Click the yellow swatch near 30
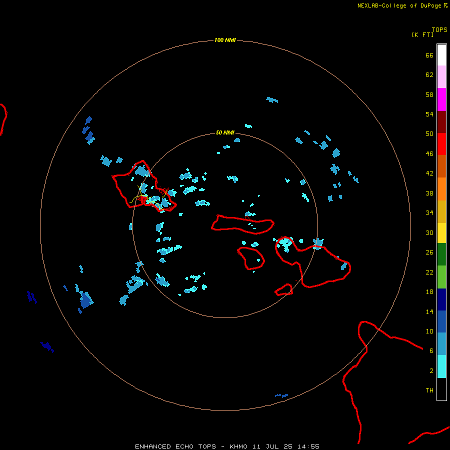This screenshot has width=450, height=450. click(x=441, y=233)
